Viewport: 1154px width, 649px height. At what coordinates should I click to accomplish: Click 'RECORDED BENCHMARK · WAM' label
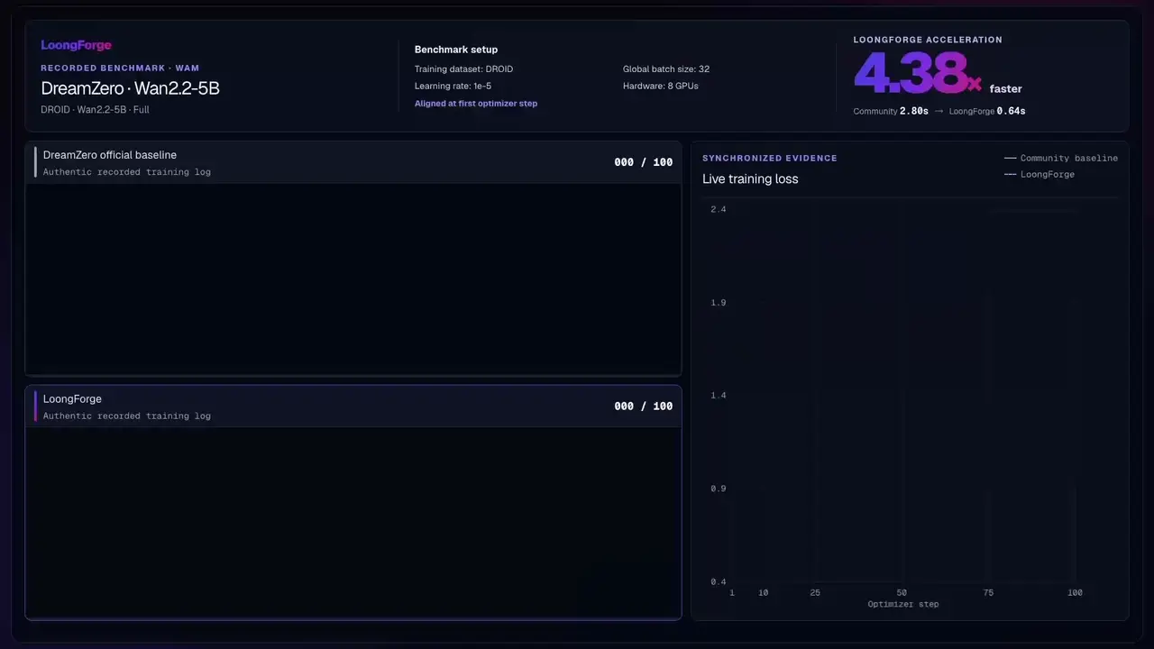tap(120, 69)
